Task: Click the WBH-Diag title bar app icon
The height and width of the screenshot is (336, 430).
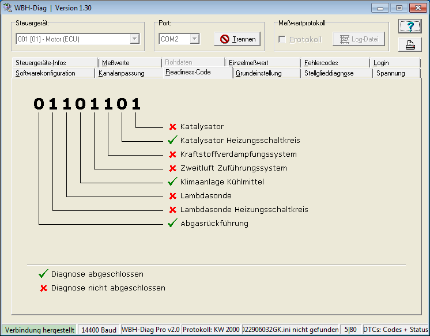Action: 9,8
